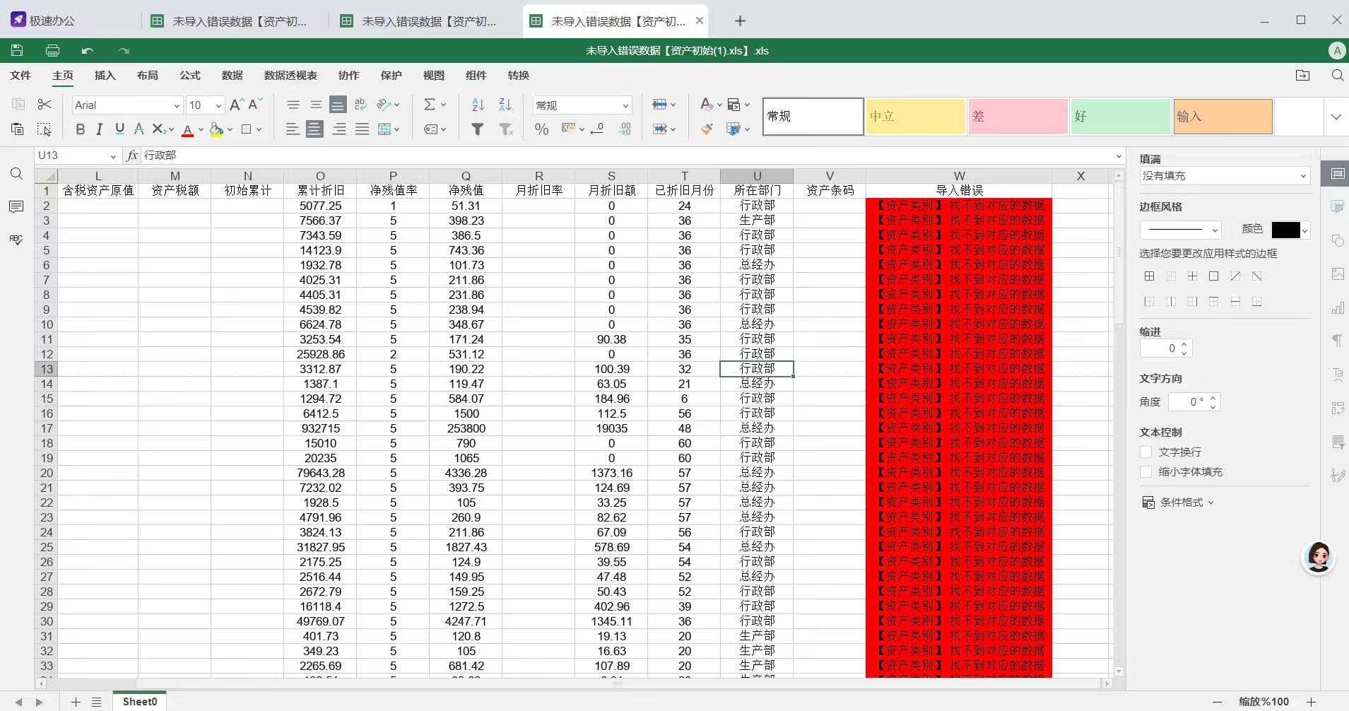Switch to the 插入 tab
1349x711 pixels.
pos(105,75)
